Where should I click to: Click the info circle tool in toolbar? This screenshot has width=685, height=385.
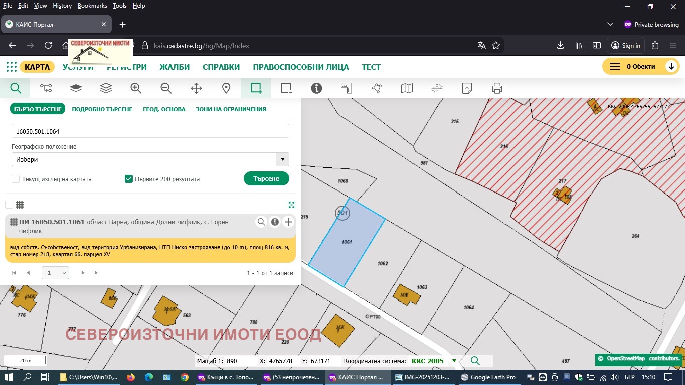pyautogui.click(x=316, y=88)
